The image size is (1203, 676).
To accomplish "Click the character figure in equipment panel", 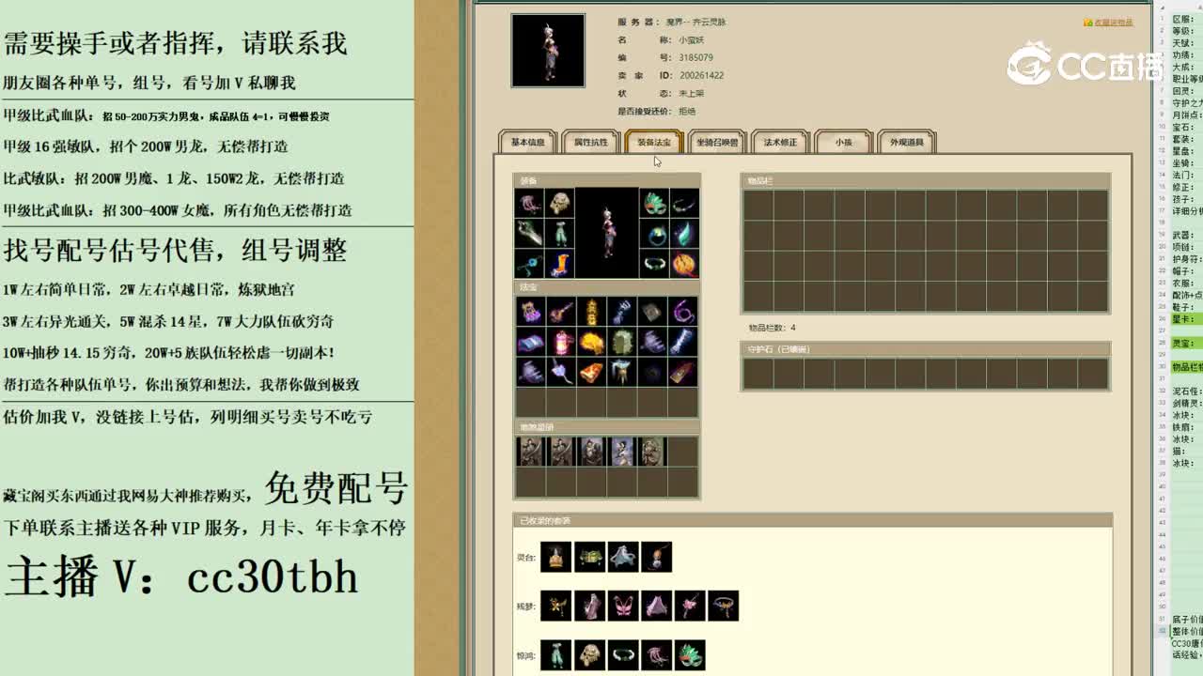I will 607,233.
